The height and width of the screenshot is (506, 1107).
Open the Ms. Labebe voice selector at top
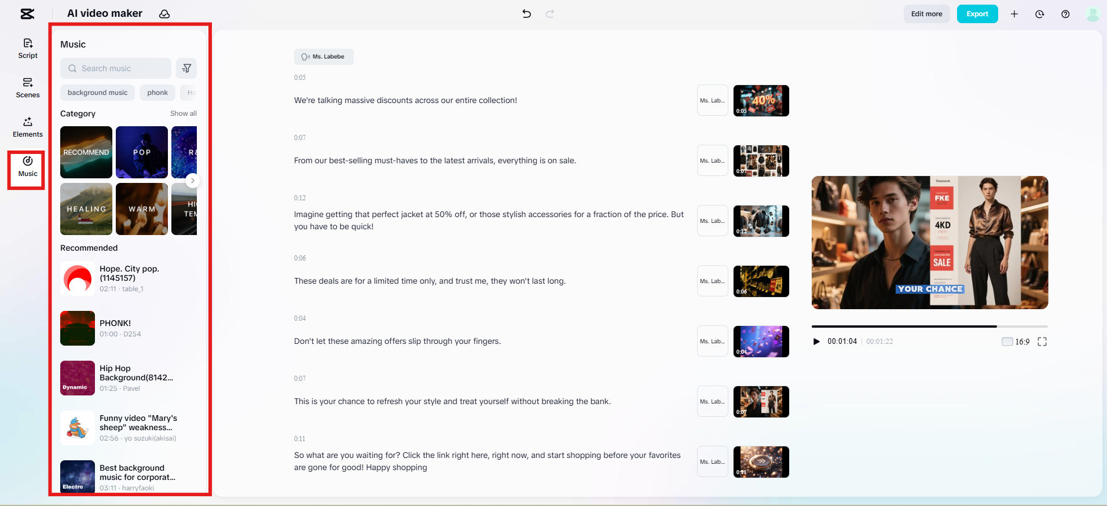324,57
